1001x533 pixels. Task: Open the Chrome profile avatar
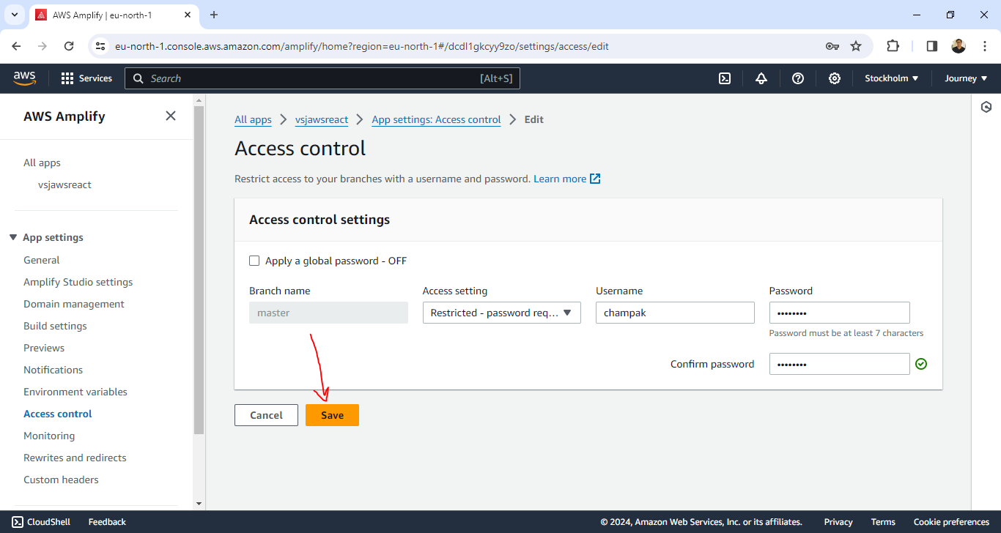(958, 46)
